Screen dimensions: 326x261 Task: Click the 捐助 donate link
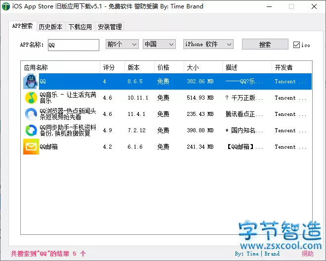click(x=308, y=254)
